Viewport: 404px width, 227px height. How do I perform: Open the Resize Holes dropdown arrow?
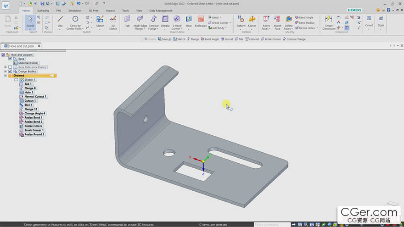pos(317,28)
